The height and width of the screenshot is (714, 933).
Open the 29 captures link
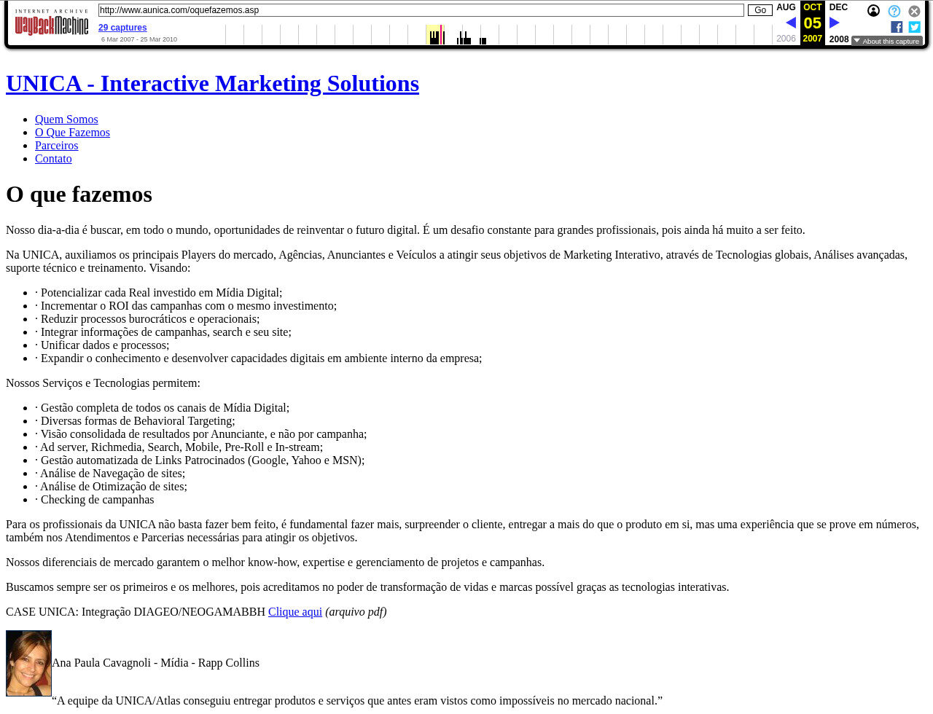[122, 28]
